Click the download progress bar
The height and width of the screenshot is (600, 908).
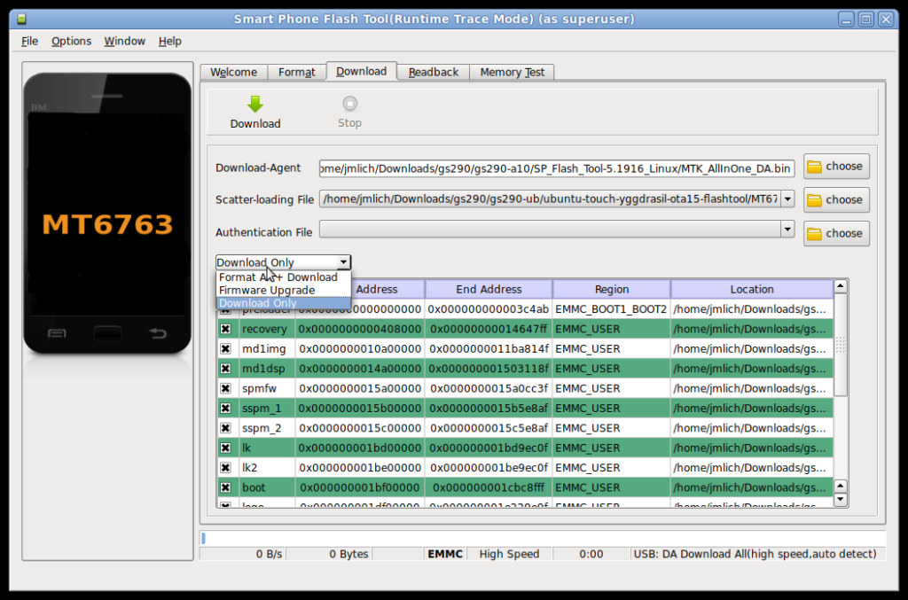543,538
